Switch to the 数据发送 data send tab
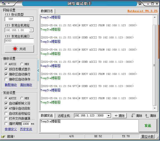The width and height of the screenshot is (160, 141). coord(47,116)
